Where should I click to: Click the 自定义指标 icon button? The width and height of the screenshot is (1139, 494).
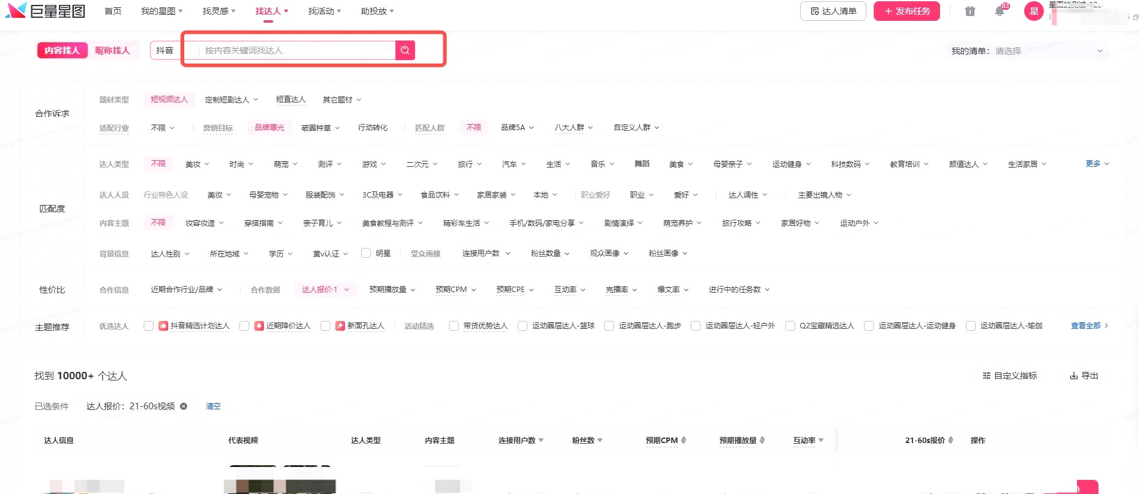coord(1010,376)
